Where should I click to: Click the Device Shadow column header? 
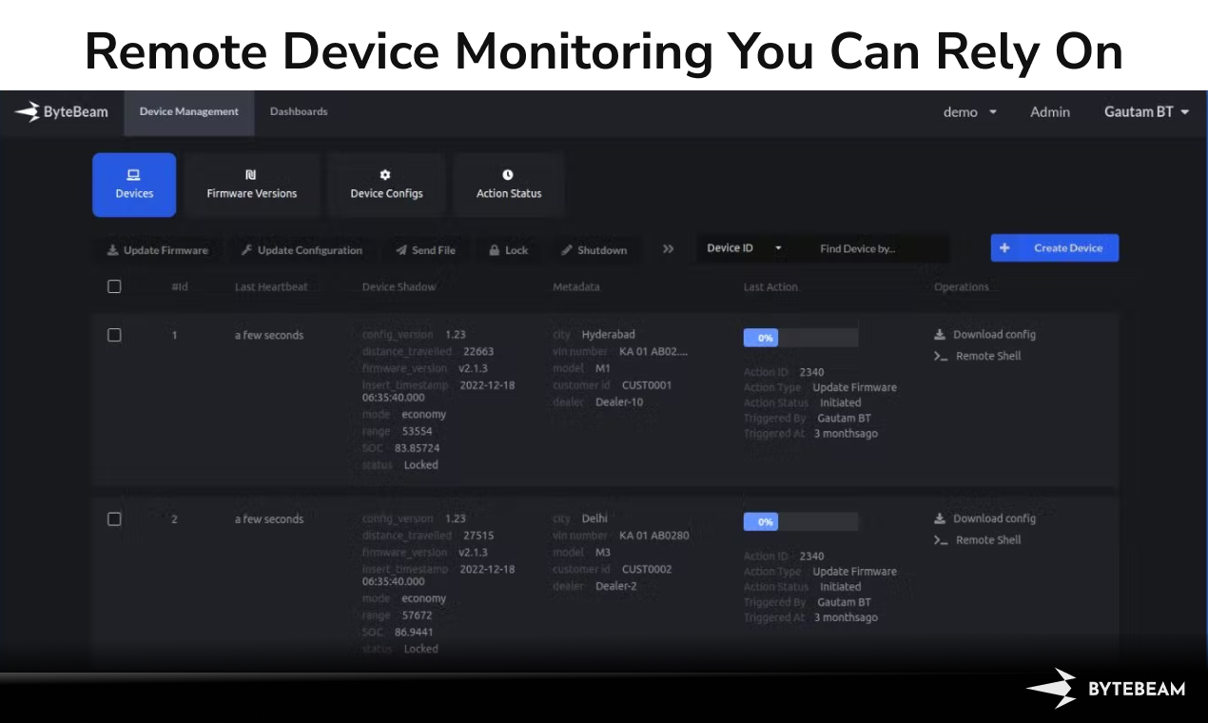tap(399, 287)
